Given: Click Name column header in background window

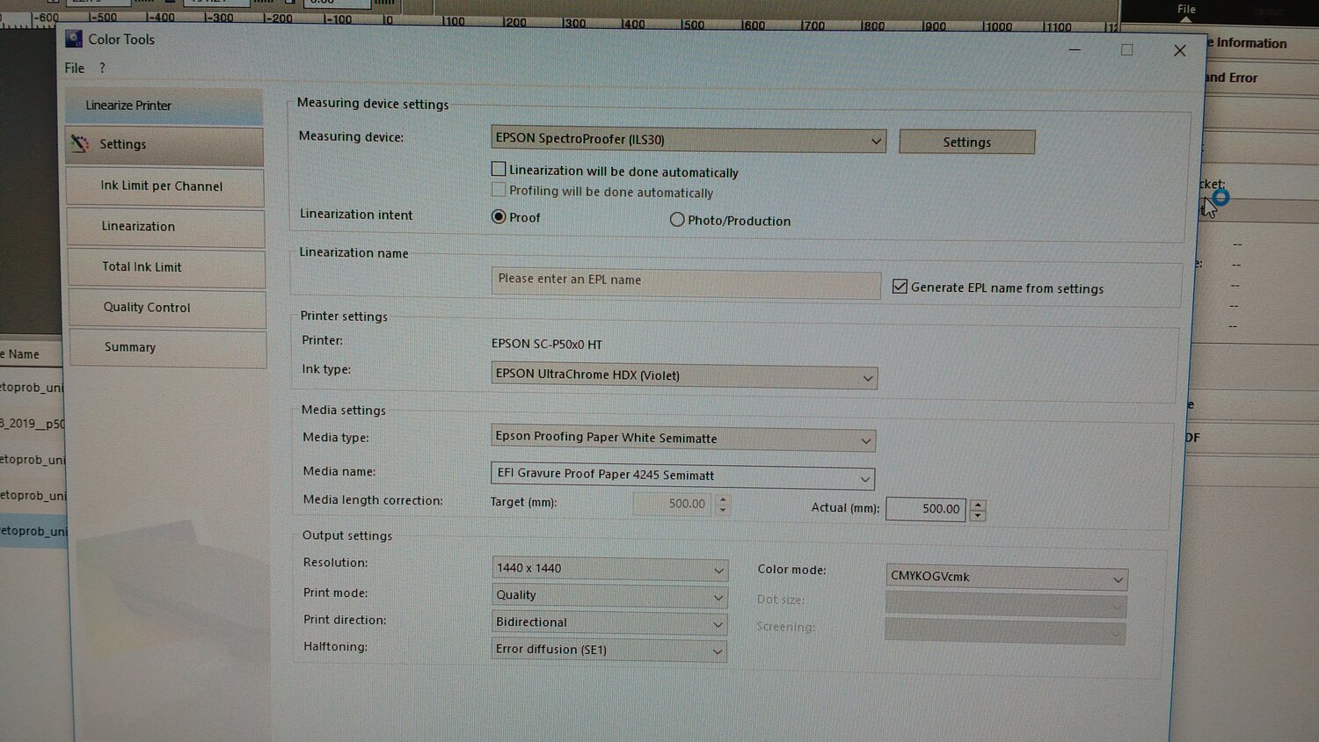Looking at the screenshot, I should (30, 354).
